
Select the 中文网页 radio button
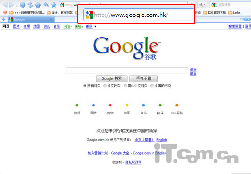(x=105, y=86)
